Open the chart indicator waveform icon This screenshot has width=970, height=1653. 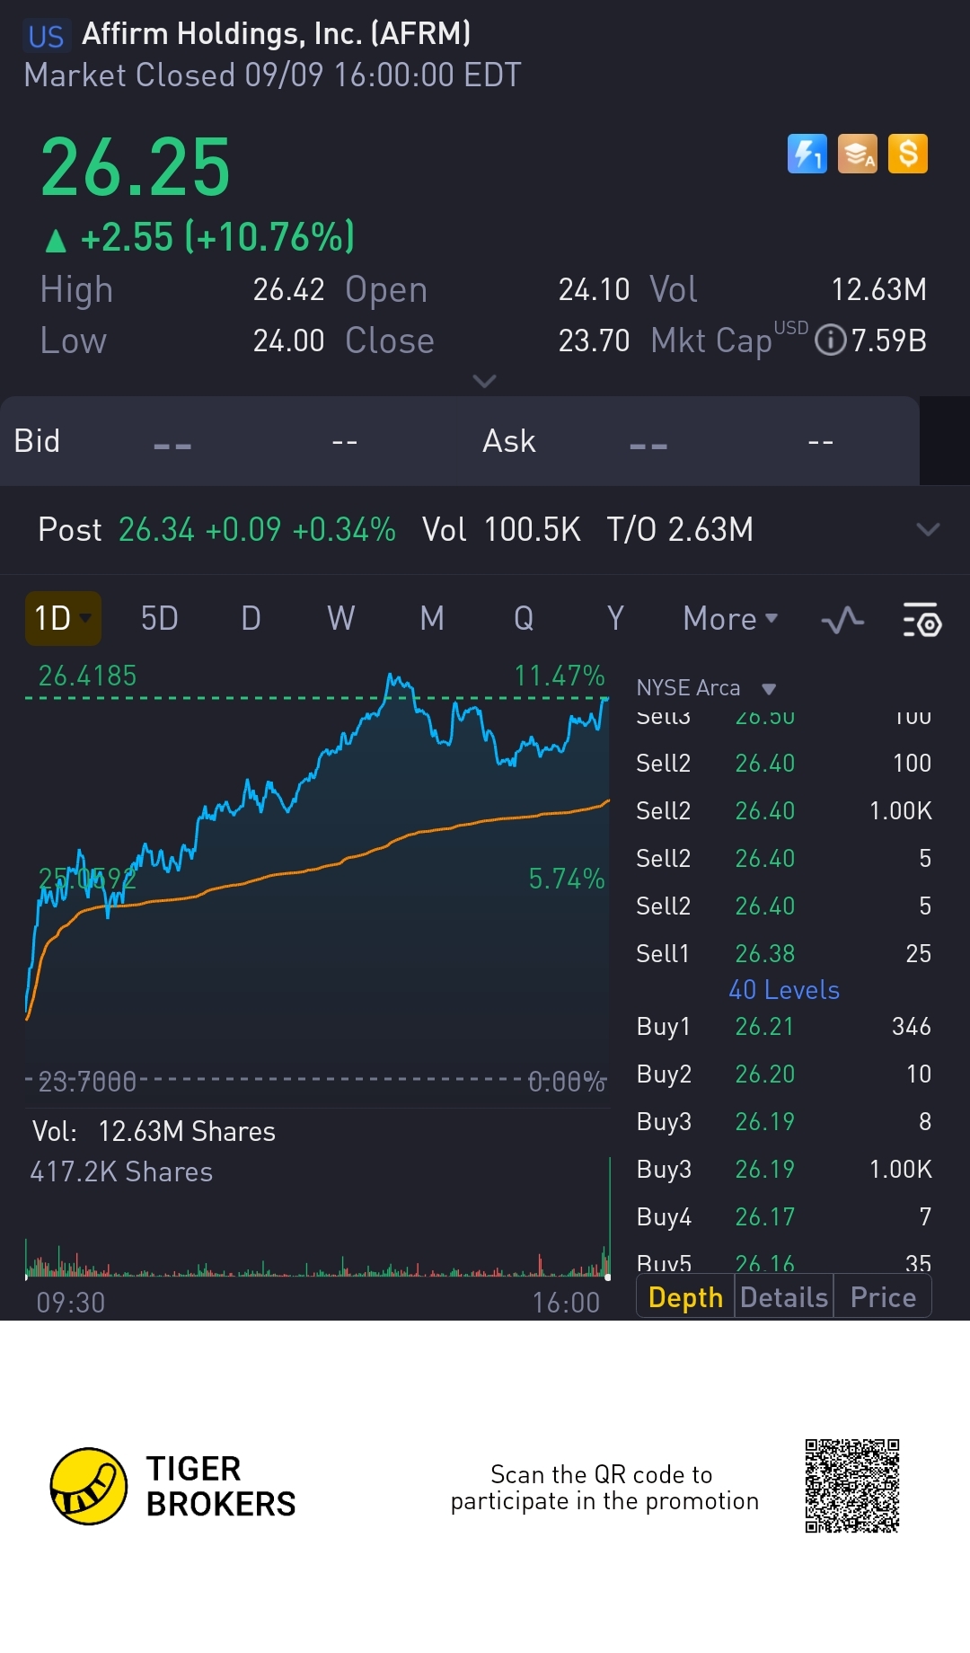pos(842,620)
